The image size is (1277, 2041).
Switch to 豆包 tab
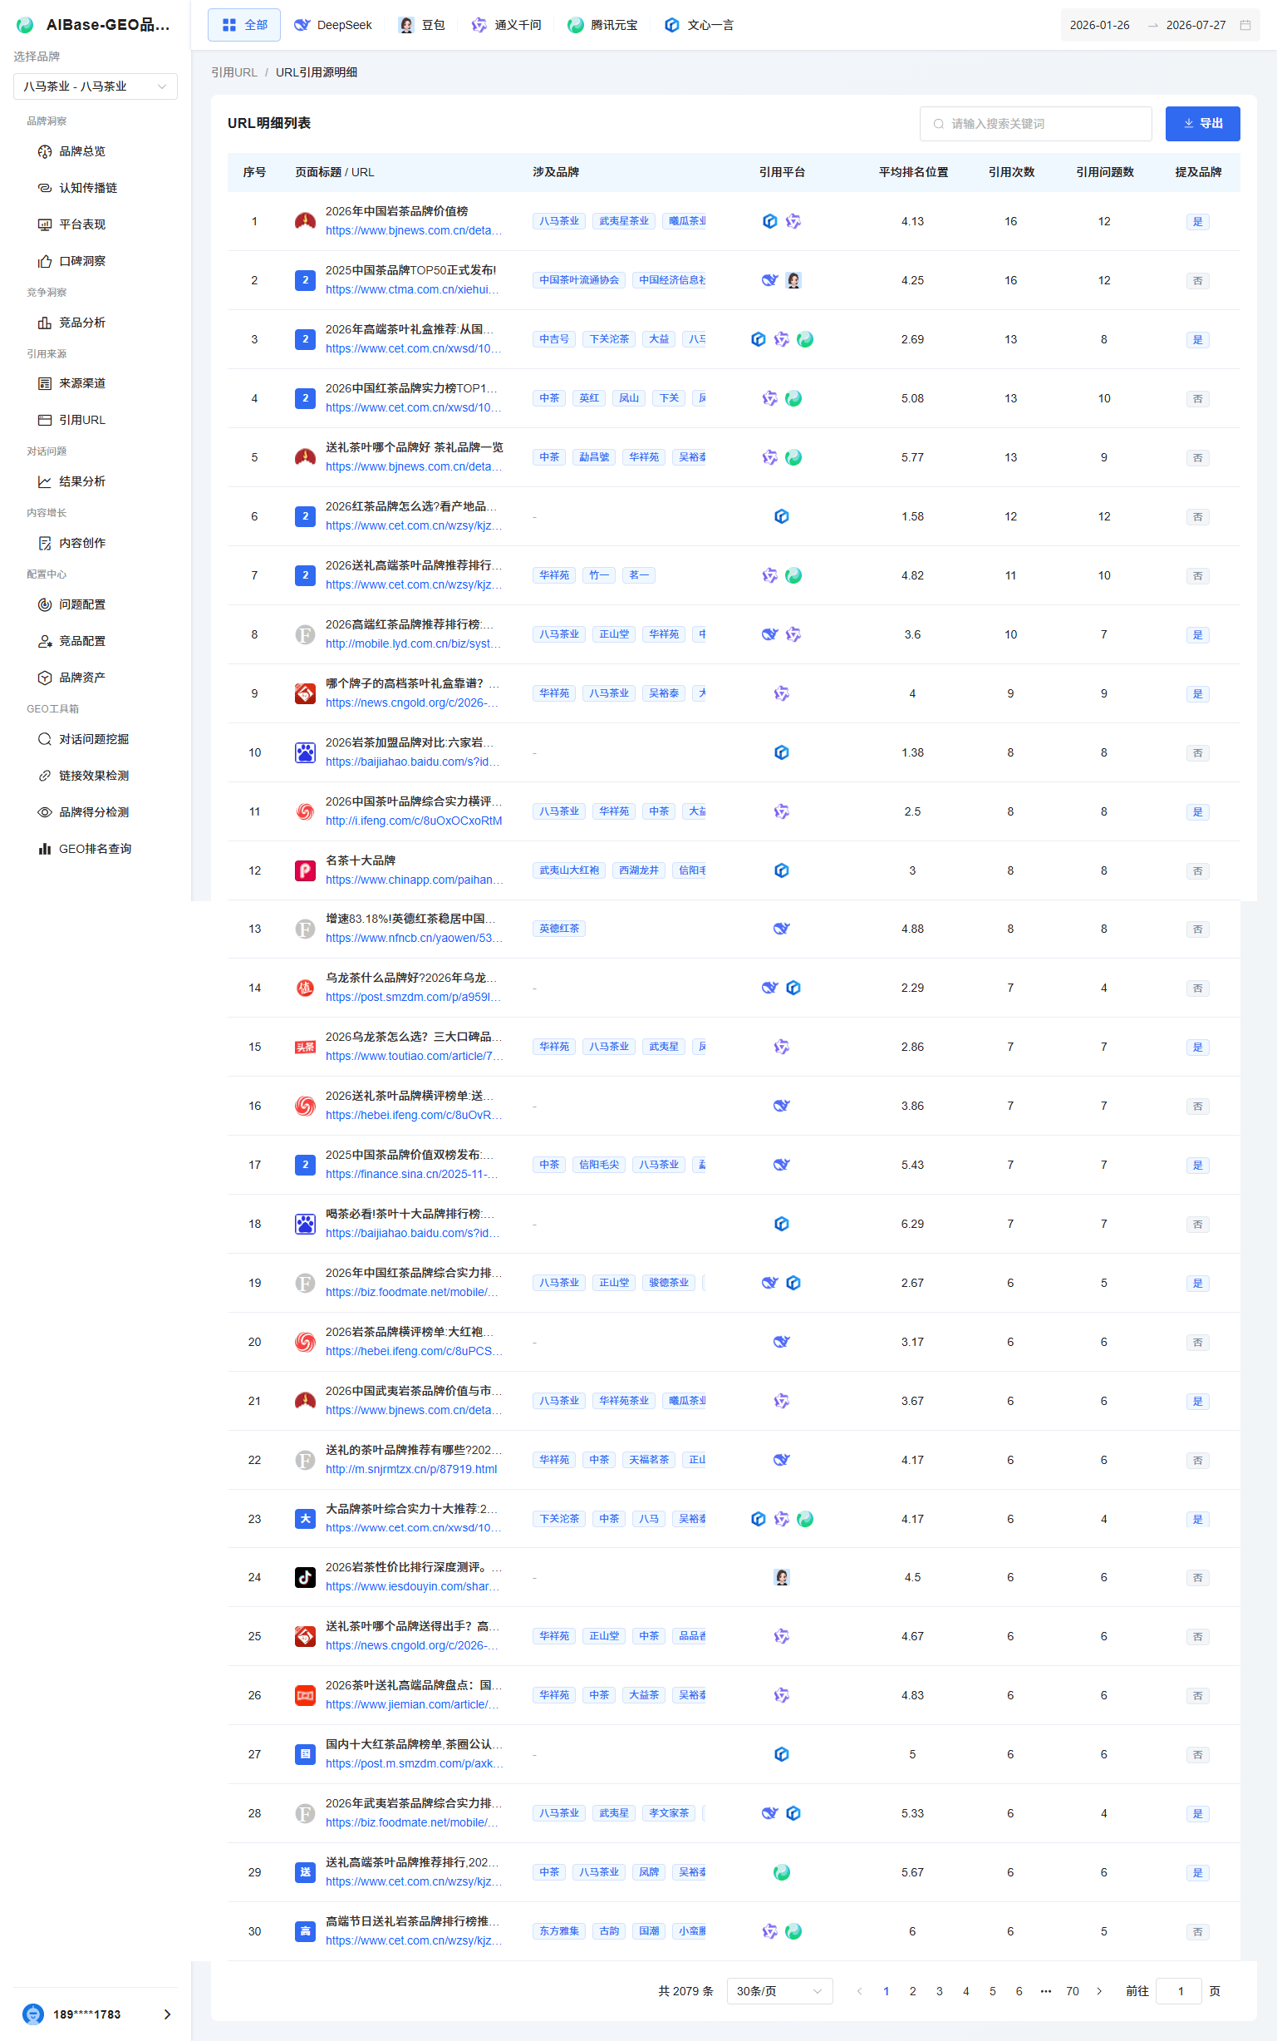[421, 25]
